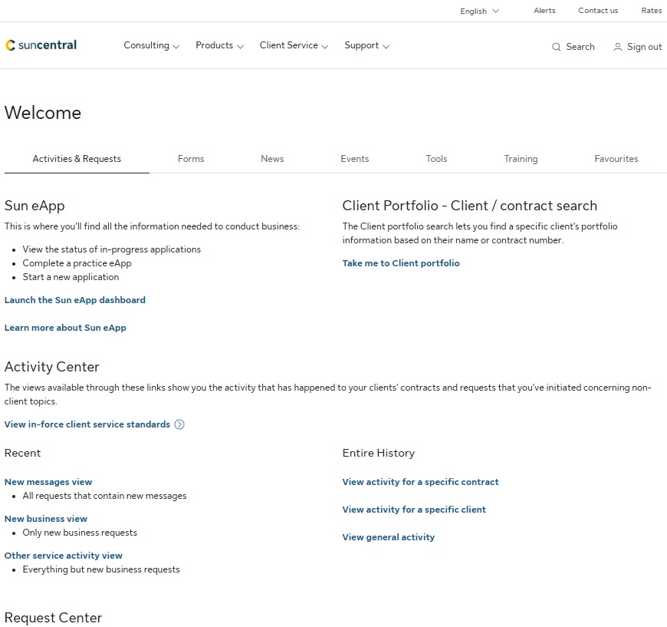View activity for a specific client
The width and height of the screenshot is (667, 627).
point(414,510)
